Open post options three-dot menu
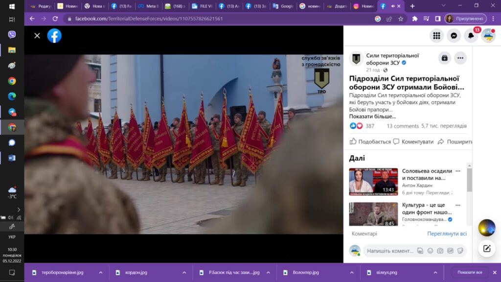501x282 pixels. tap(460, 58)
